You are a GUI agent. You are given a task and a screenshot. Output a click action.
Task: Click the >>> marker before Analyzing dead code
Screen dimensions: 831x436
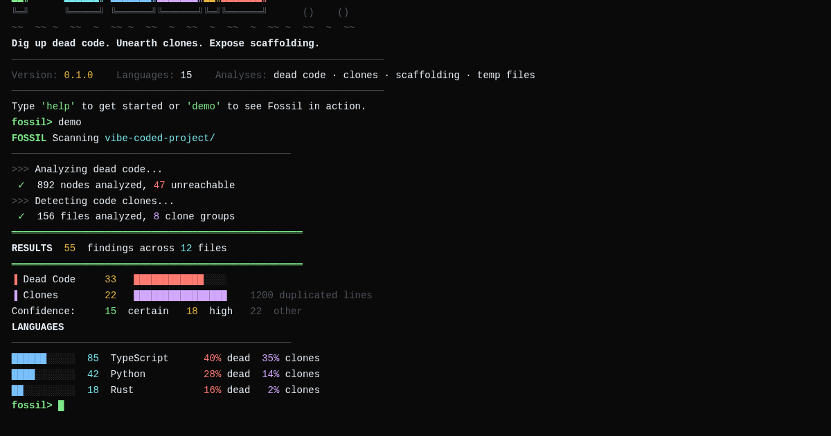click(20, 170)
